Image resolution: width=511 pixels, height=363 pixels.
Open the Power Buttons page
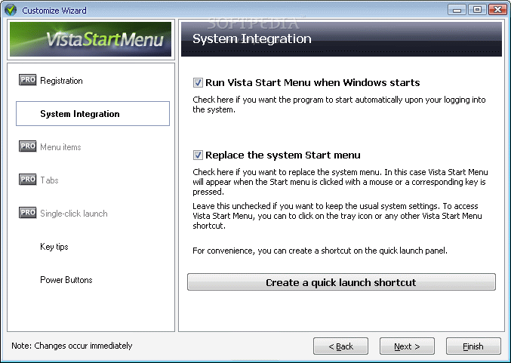click(x=66, y=280)
